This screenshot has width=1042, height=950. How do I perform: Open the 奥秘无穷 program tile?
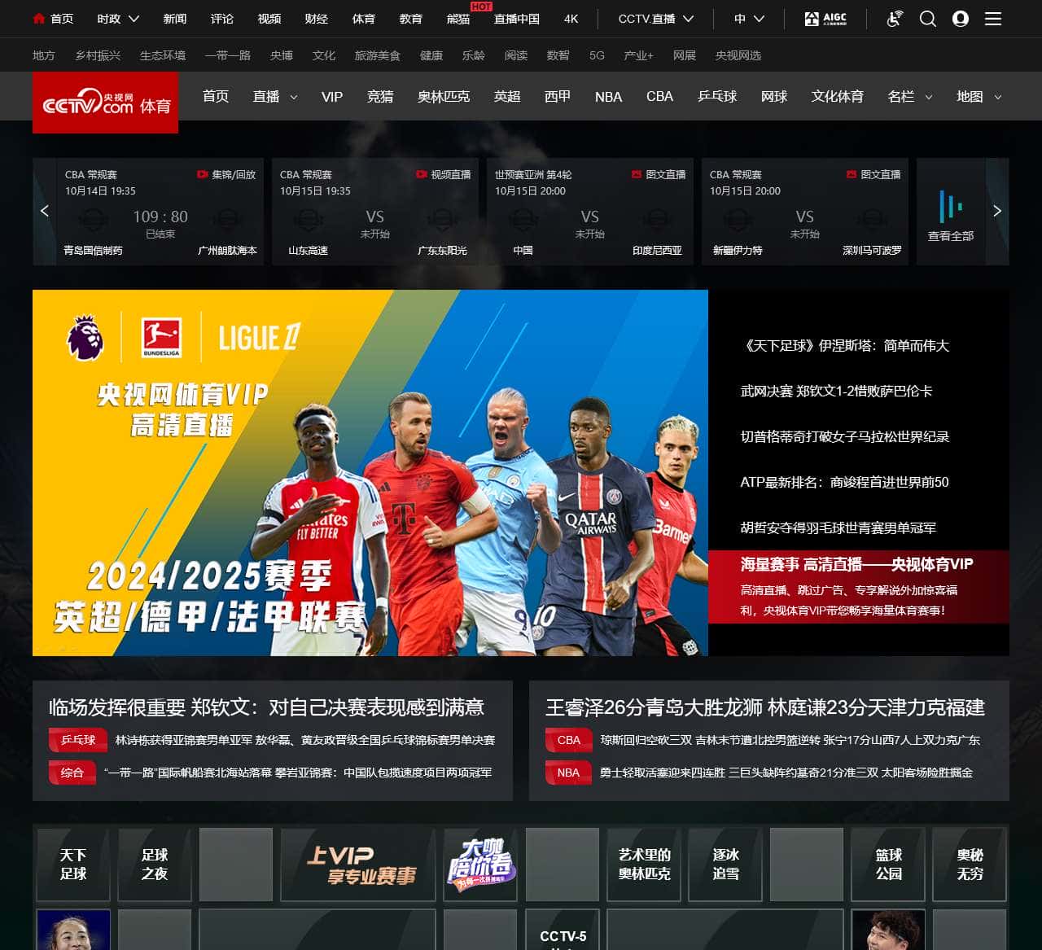click(970, 865)
